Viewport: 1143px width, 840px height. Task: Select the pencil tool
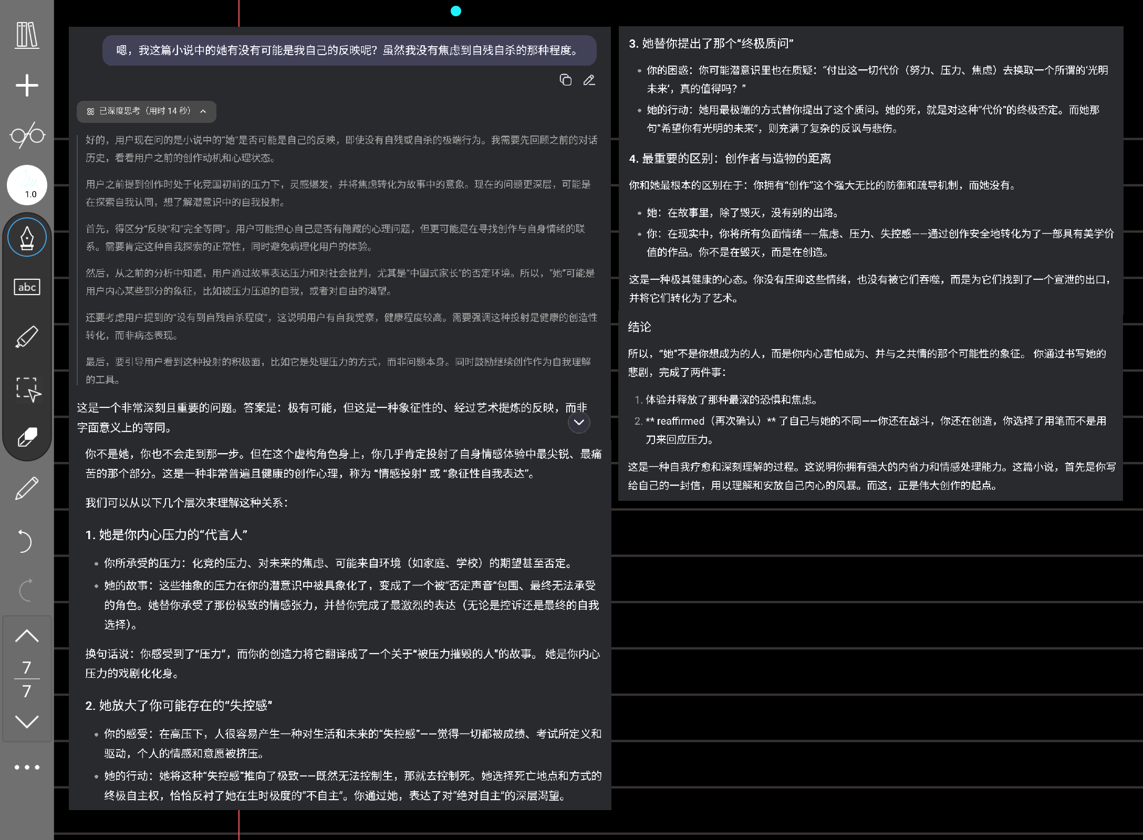tap(27, 488)
